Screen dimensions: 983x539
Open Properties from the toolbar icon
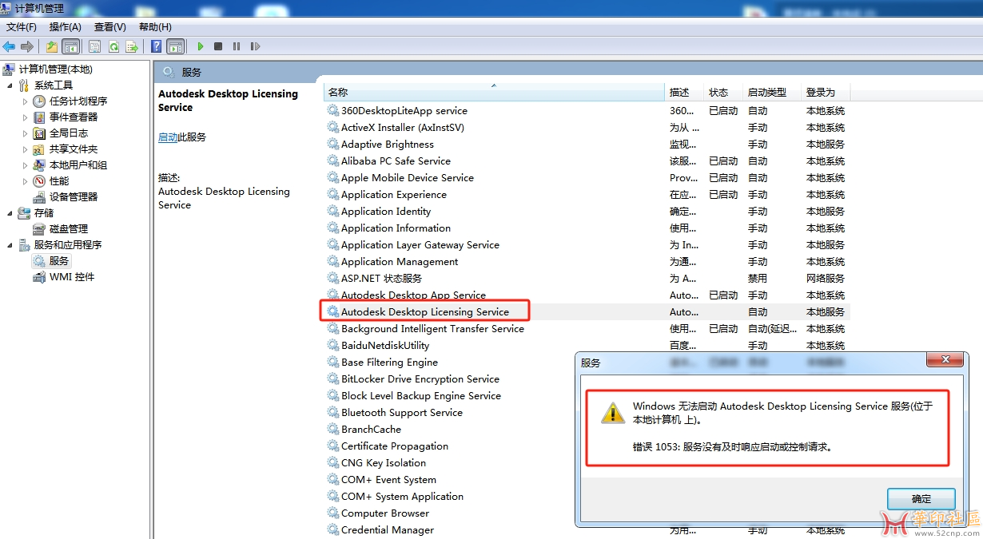tap(95, 47)
